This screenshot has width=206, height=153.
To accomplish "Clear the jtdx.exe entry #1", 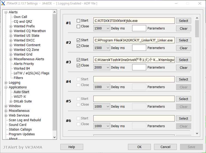I will pyautogui.click(x=184, y=29).
